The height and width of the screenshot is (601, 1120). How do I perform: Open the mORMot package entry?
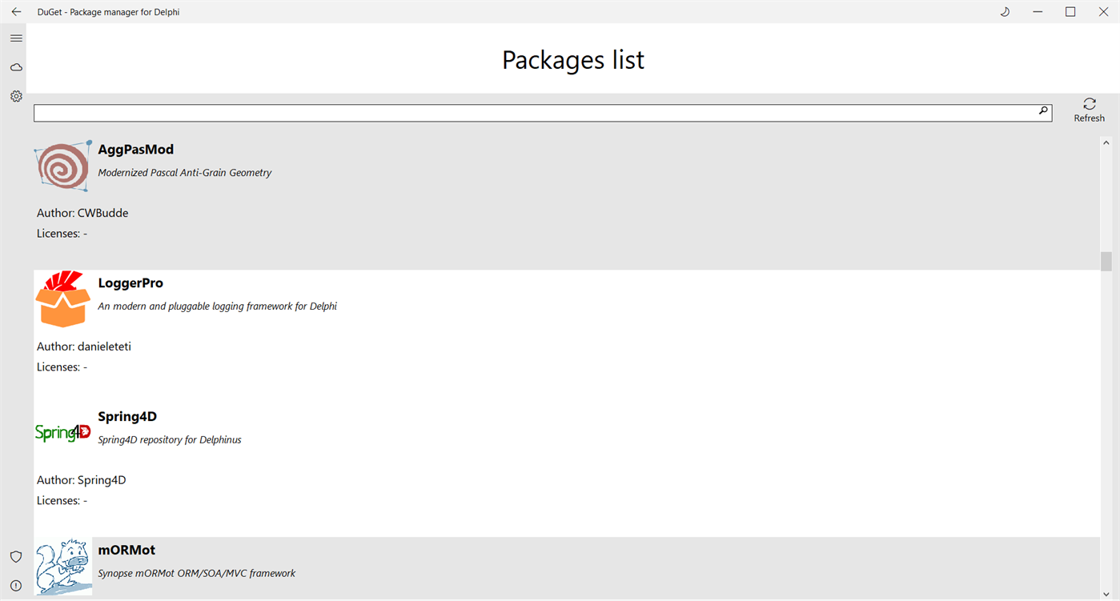click(x=126, y=551)
